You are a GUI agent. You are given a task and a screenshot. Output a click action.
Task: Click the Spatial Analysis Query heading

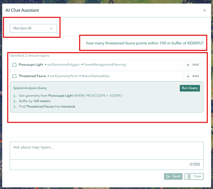pyautogui.click(x=30, y=88)
